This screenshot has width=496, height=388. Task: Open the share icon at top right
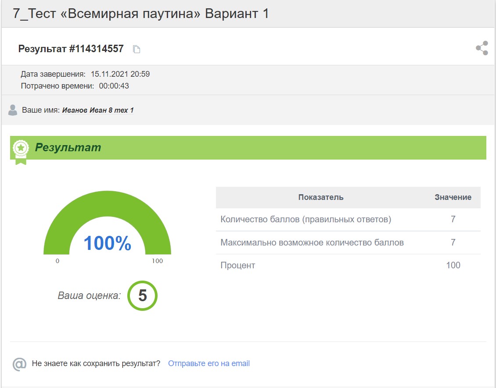point(482,48)
